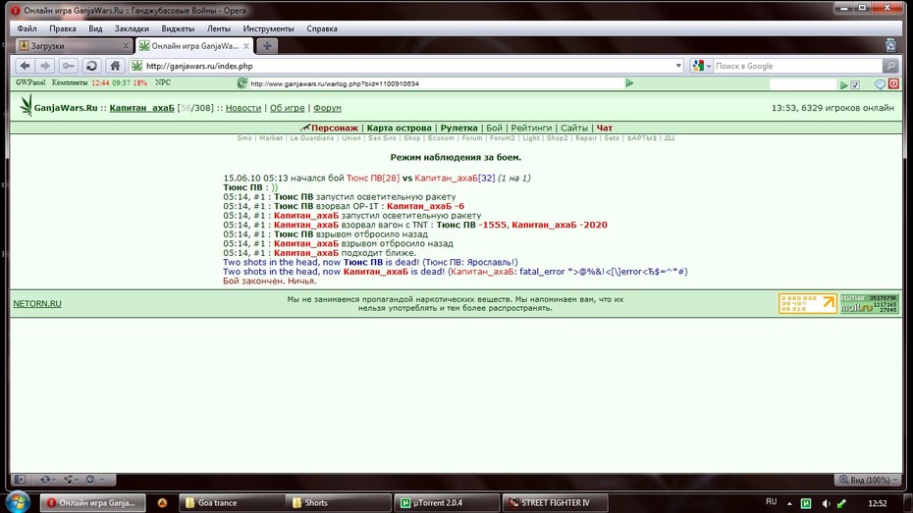Run search with the magnifier button

click(x=890, y=66)
